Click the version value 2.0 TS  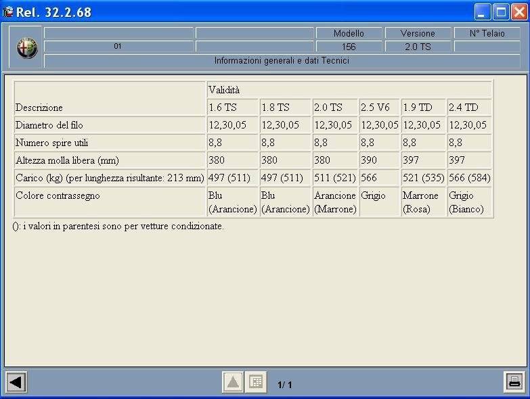click(x=418, y=47)
